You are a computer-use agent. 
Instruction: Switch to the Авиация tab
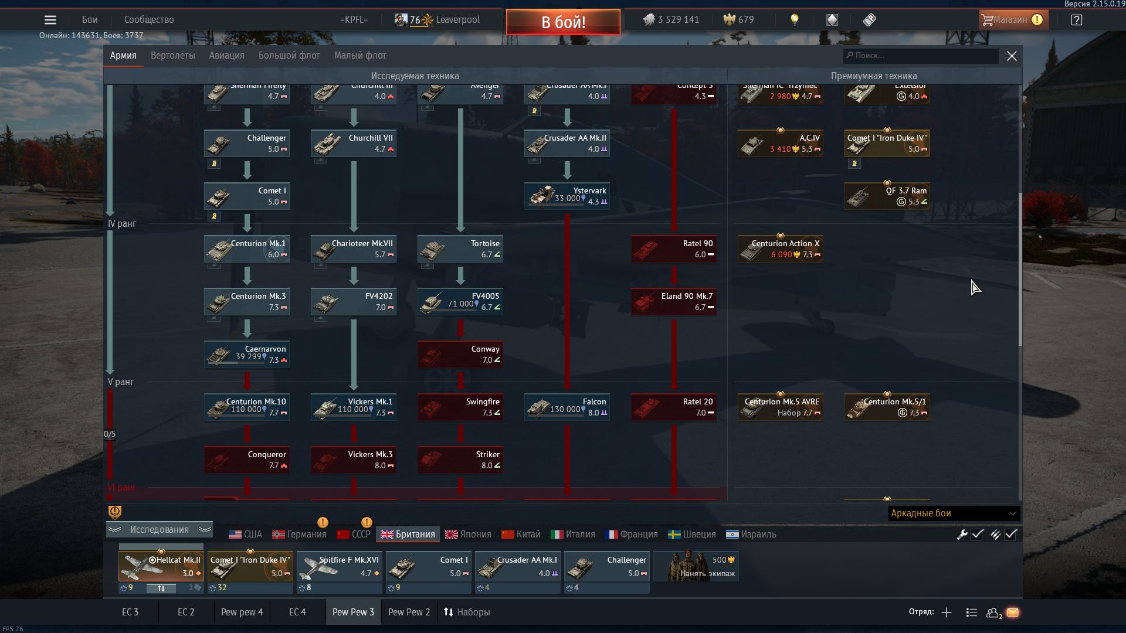(x=226, y=56)
